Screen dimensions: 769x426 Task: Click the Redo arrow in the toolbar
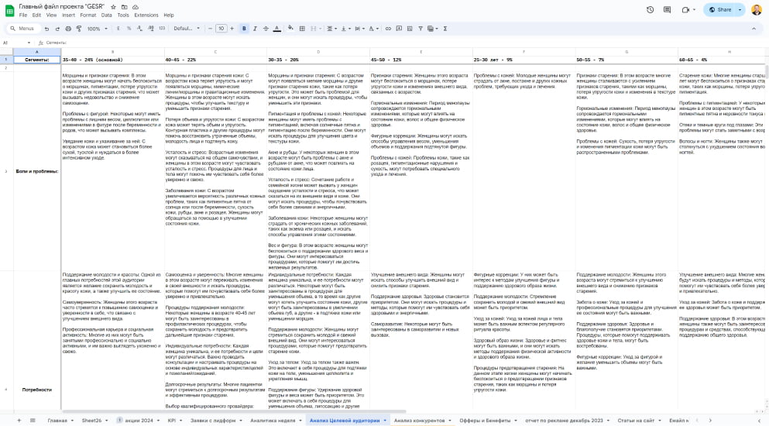(57, 29)
